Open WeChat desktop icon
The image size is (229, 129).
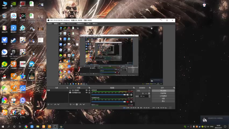[5, 89]
